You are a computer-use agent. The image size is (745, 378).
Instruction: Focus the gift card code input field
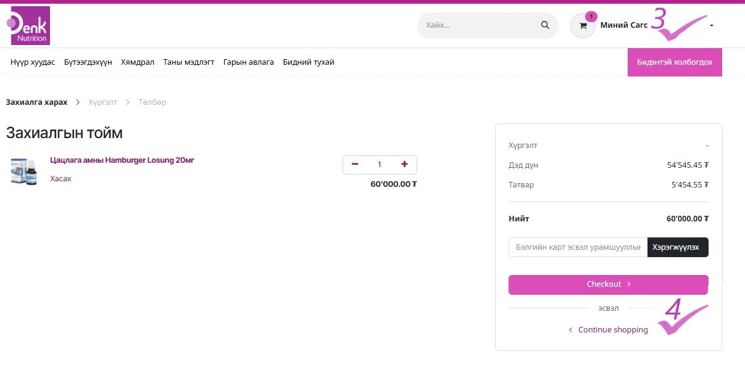coord(577,247)
